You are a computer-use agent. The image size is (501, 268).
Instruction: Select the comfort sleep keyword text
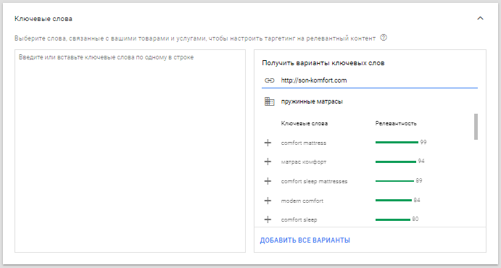[x=299, y=220]
